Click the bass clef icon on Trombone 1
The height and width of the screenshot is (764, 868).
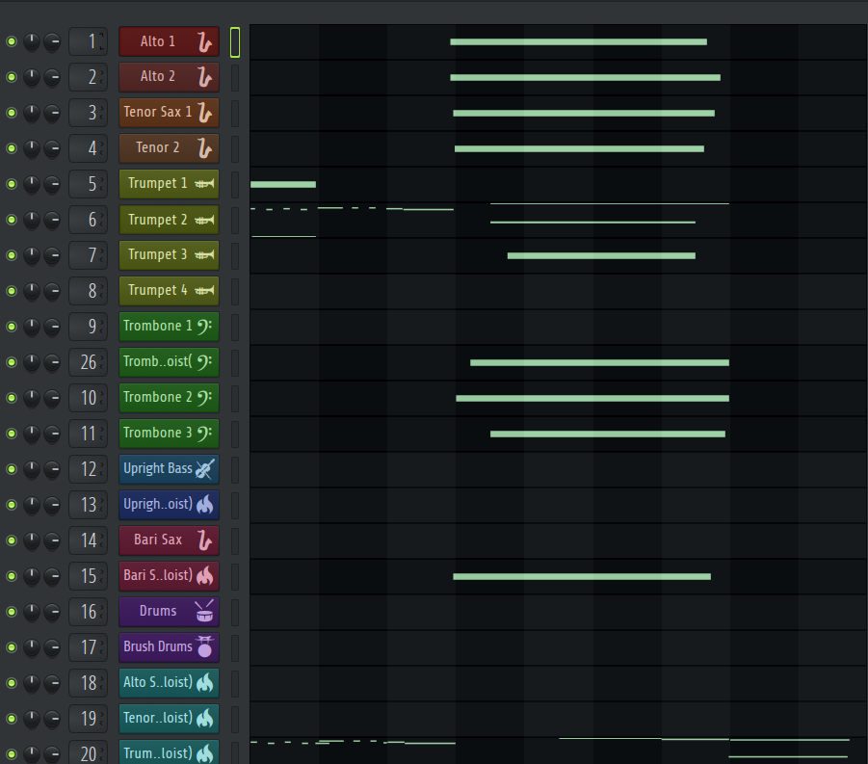tap(204, 327)
